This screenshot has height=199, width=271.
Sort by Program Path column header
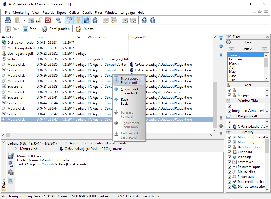point(171,37)
